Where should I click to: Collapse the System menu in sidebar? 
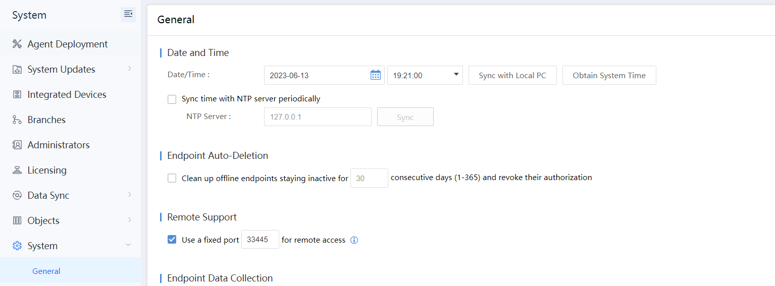[128, 245]
